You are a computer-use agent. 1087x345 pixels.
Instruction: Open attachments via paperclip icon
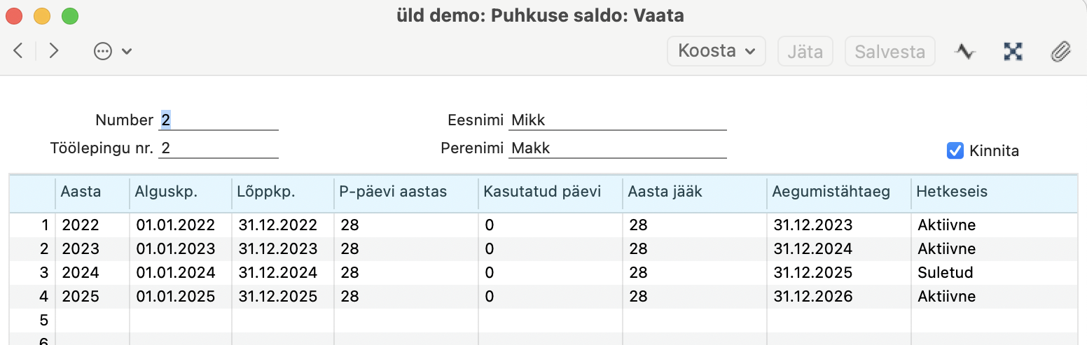point(1061,51)
